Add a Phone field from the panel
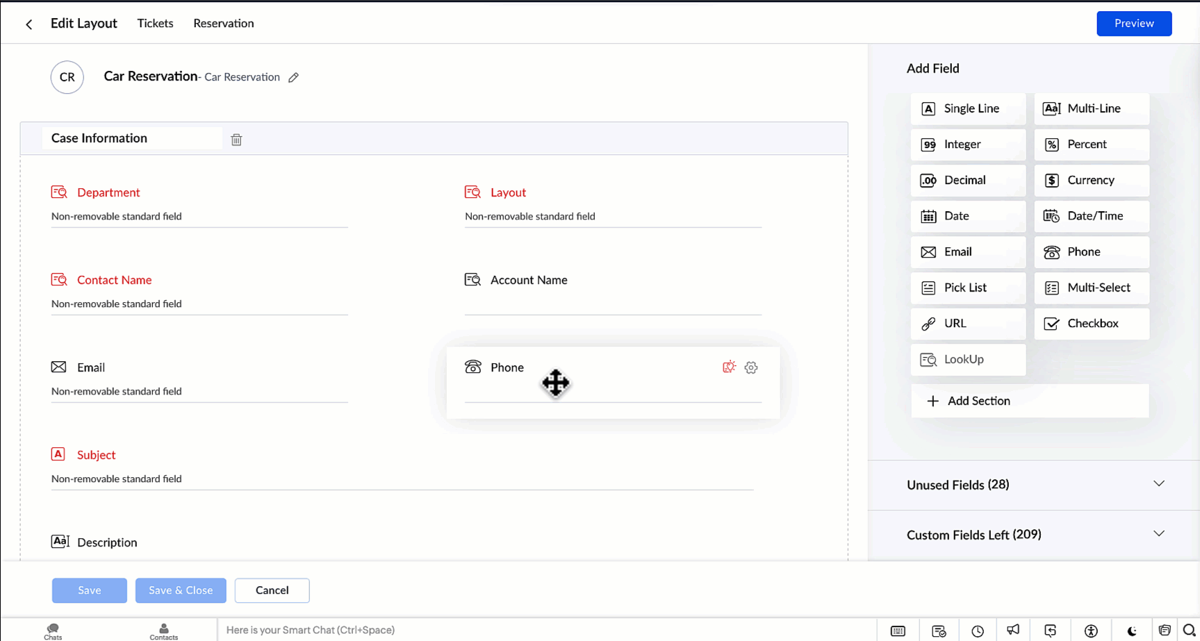The image size is (1200, 641). [x=1092, y=252]
